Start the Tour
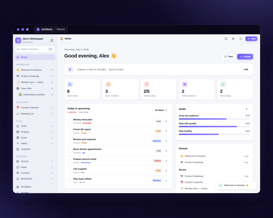273x218 pixels. coord(228,57)
